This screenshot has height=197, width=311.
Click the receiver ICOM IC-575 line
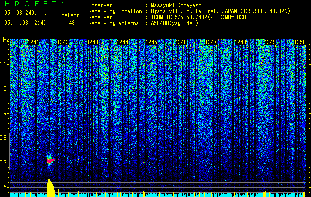[198, 17]
